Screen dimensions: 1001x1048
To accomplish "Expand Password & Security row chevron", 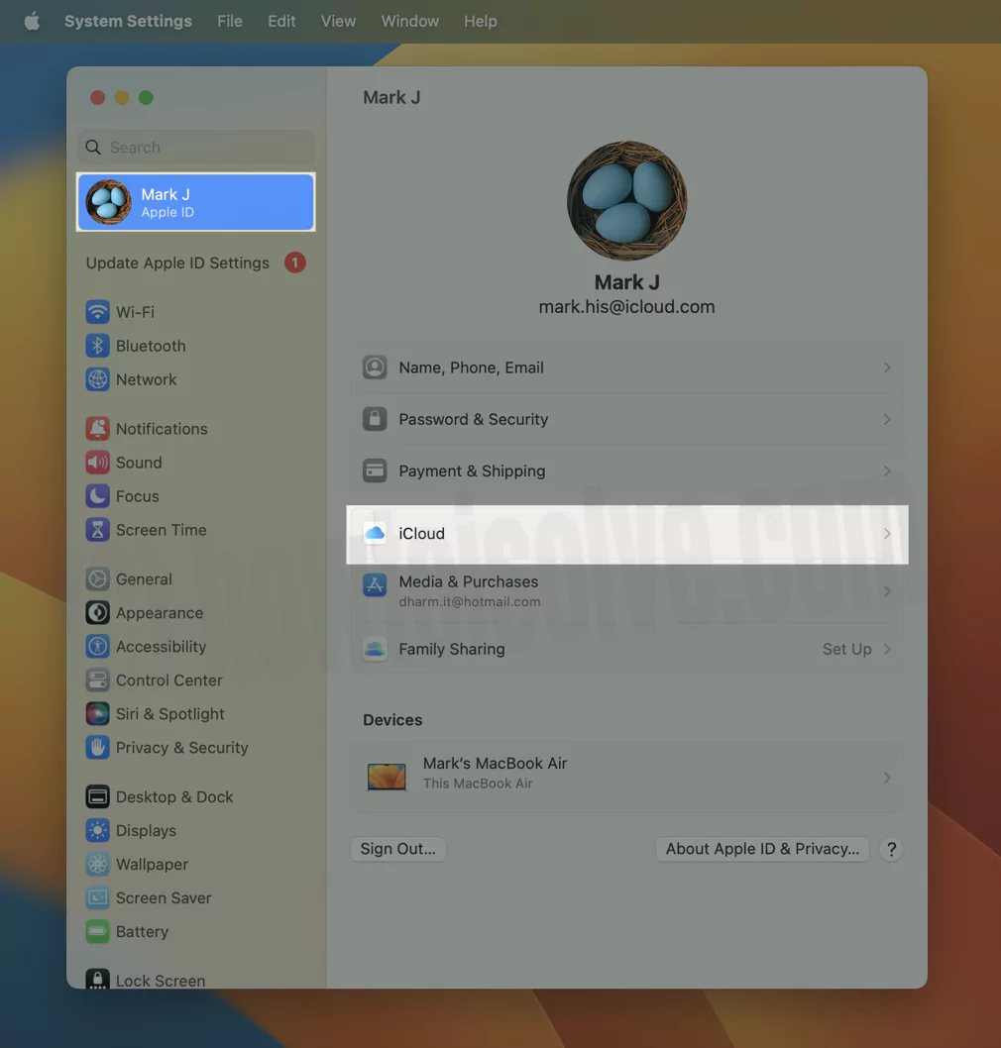I will pos(887,419).
